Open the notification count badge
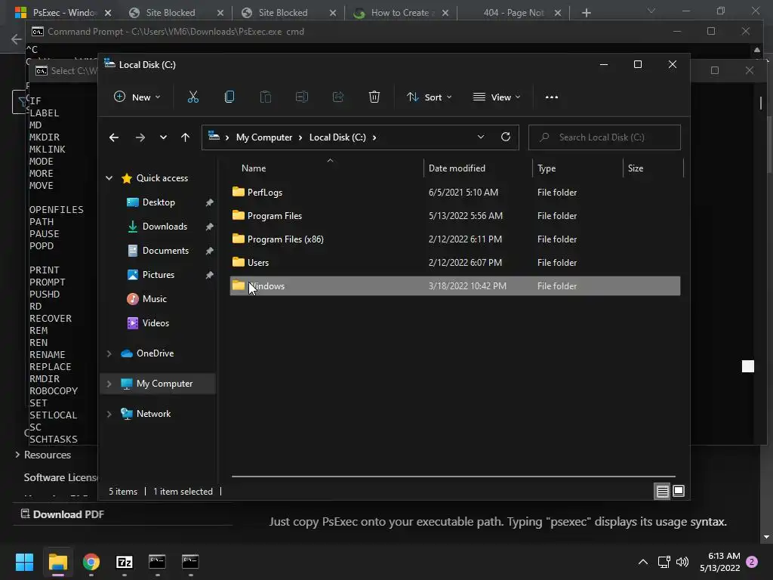This screenshot has width=773, height=580. coord(752,562)
